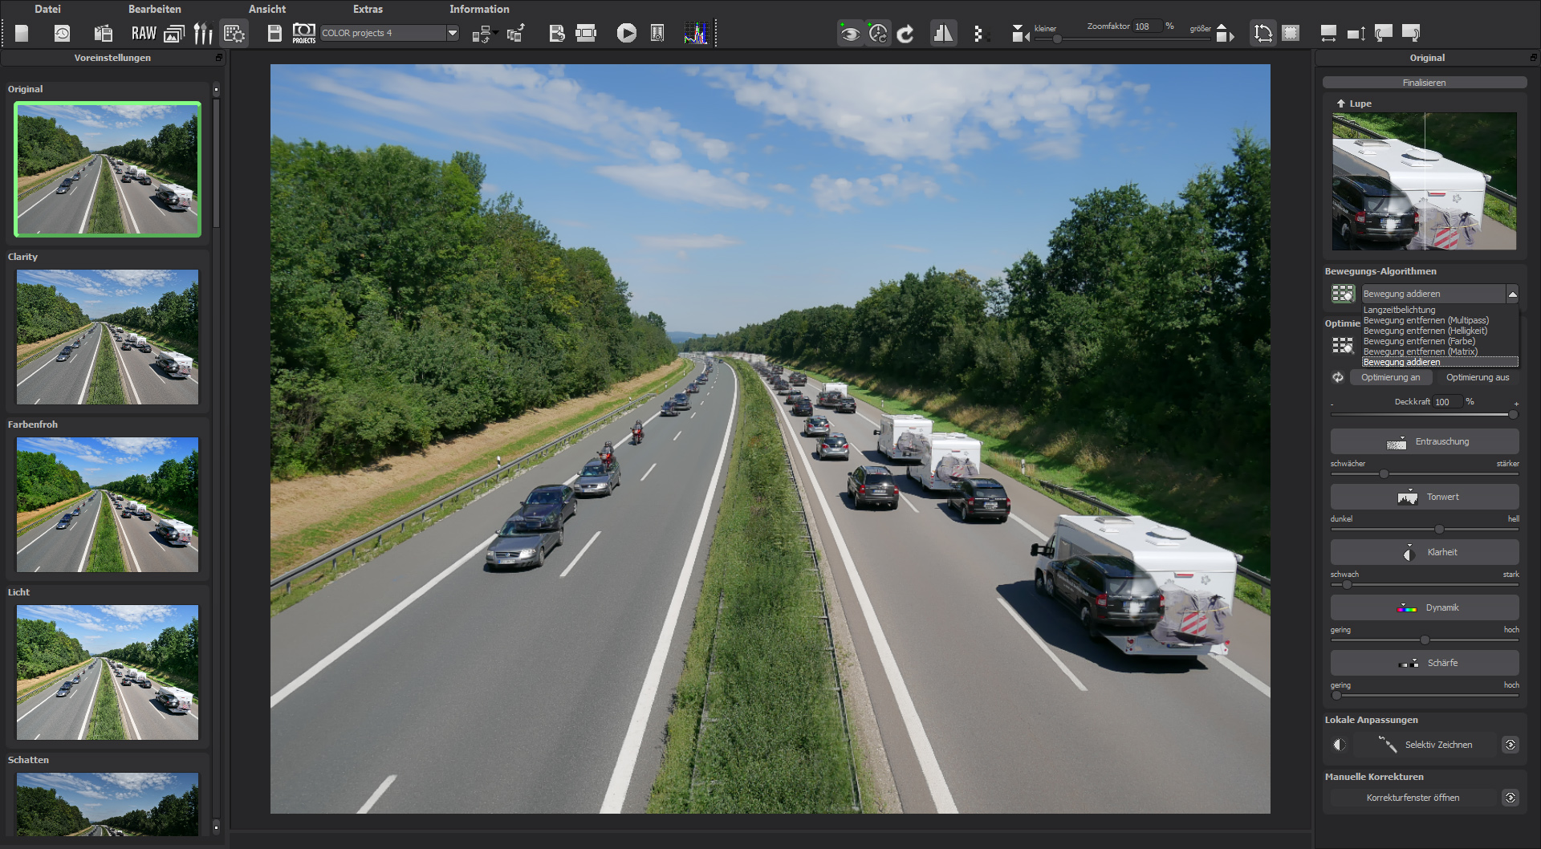
Task: Click Optimierung an button
Action: [x=1390, y=377]
